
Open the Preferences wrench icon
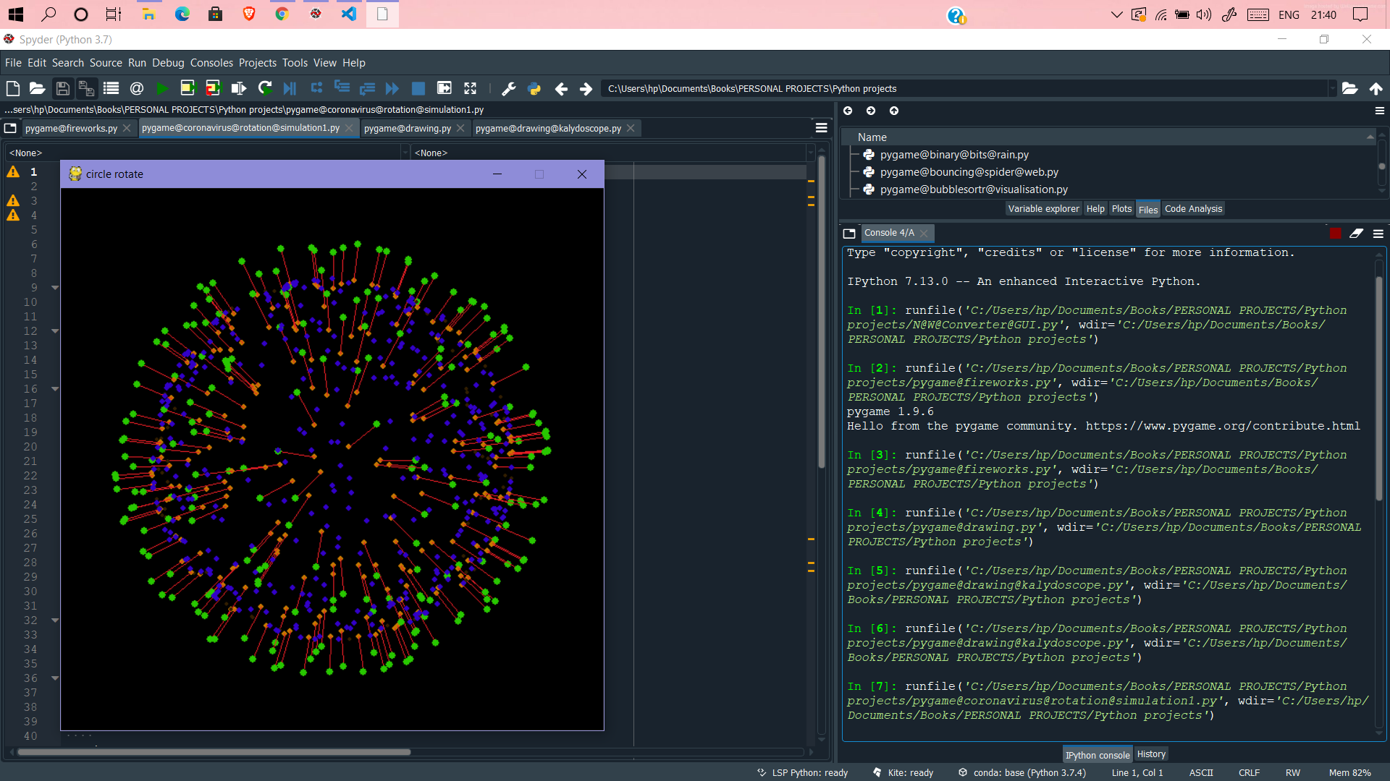508,88
